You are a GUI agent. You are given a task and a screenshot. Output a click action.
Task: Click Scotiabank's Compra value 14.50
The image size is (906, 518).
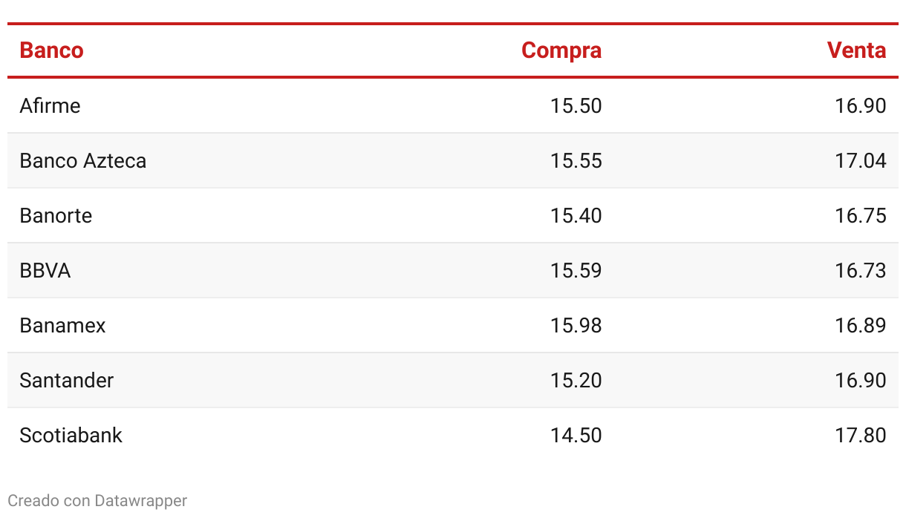[576, 435]
